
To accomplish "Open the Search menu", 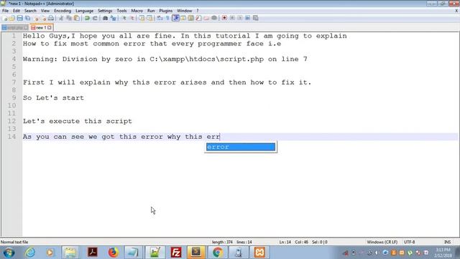I will [30, 11].
